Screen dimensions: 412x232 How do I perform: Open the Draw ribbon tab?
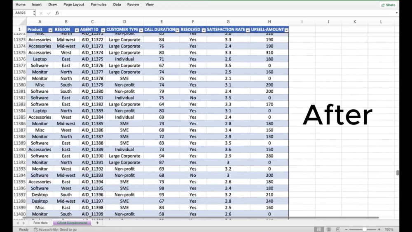point(53,5)
